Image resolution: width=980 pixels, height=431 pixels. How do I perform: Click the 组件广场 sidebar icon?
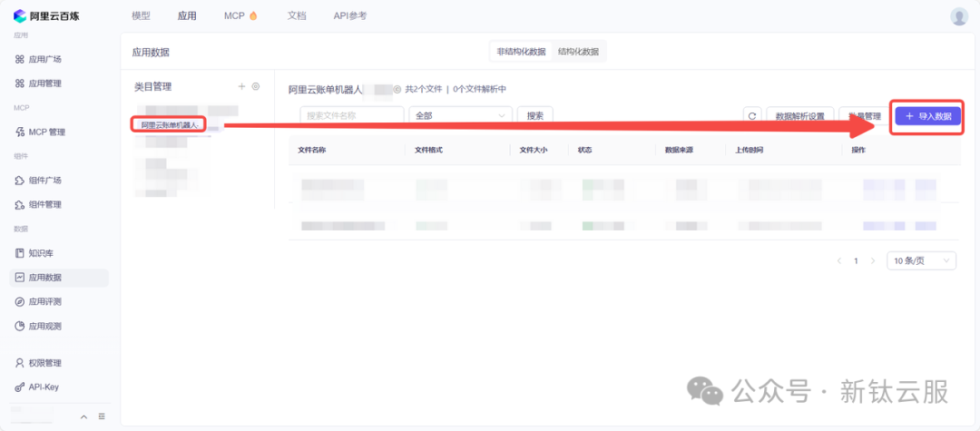[x=19, y=181]
